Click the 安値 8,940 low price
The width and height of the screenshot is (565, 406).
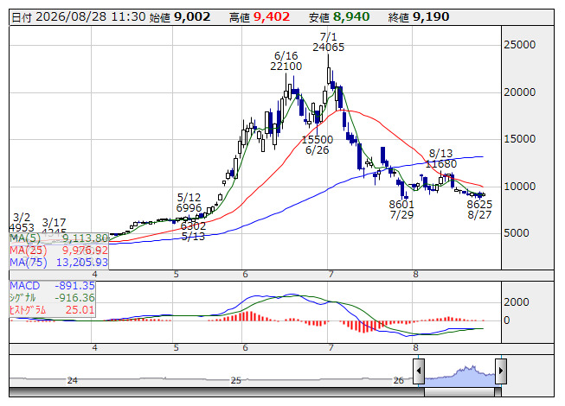(x=339, y=17)
